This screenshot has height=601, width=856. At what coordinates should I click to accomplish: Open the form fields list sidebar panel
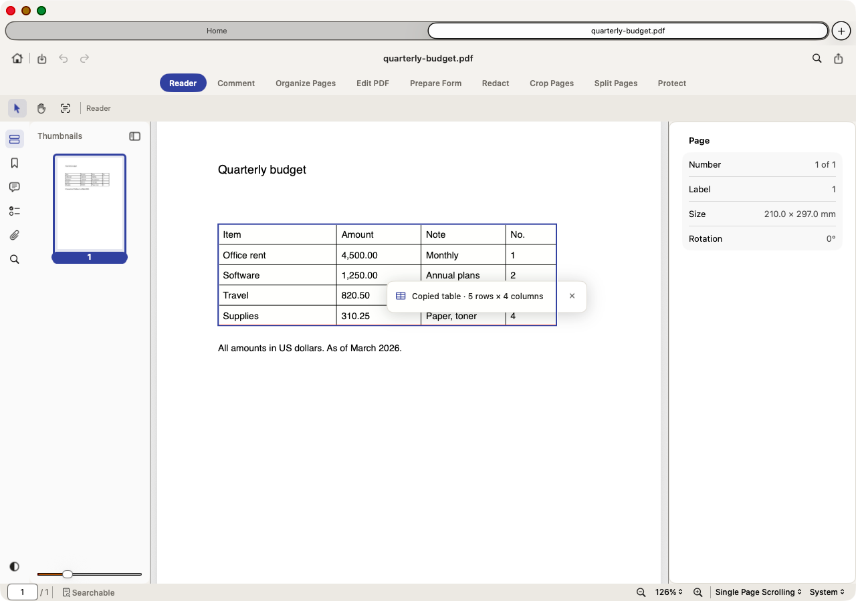click(x=15, y=211)
